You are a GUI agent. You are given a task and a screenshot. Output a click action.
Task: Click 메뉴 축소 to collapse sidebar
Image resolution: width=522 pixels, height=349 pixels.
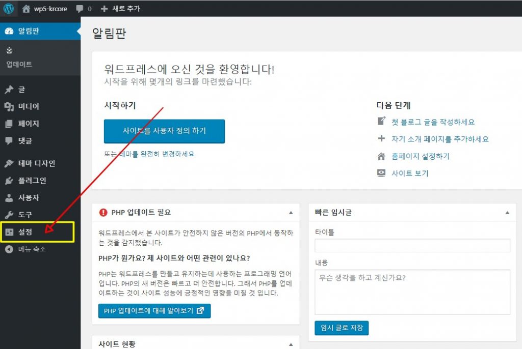tap(32, 249)
